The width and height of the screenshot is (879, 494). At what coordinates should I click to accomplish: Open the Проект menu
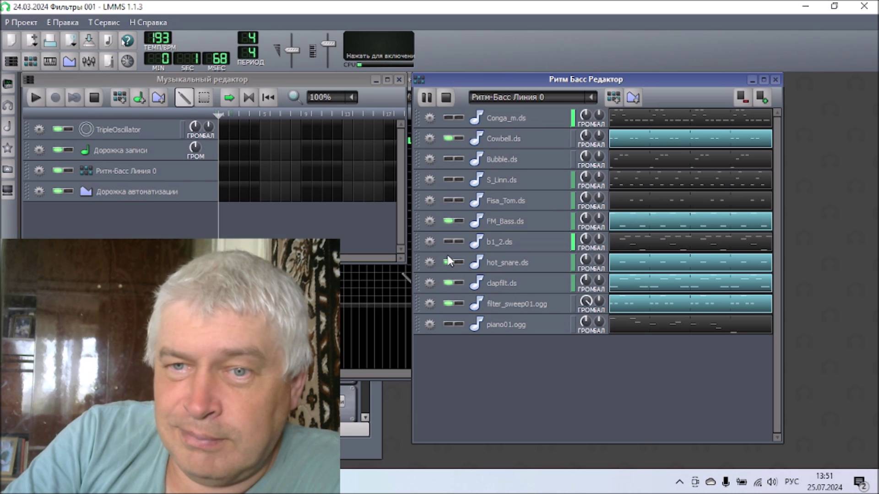coord(21,22)
